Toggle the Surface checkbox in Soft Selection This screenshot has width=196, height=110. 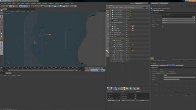(156, 71)
